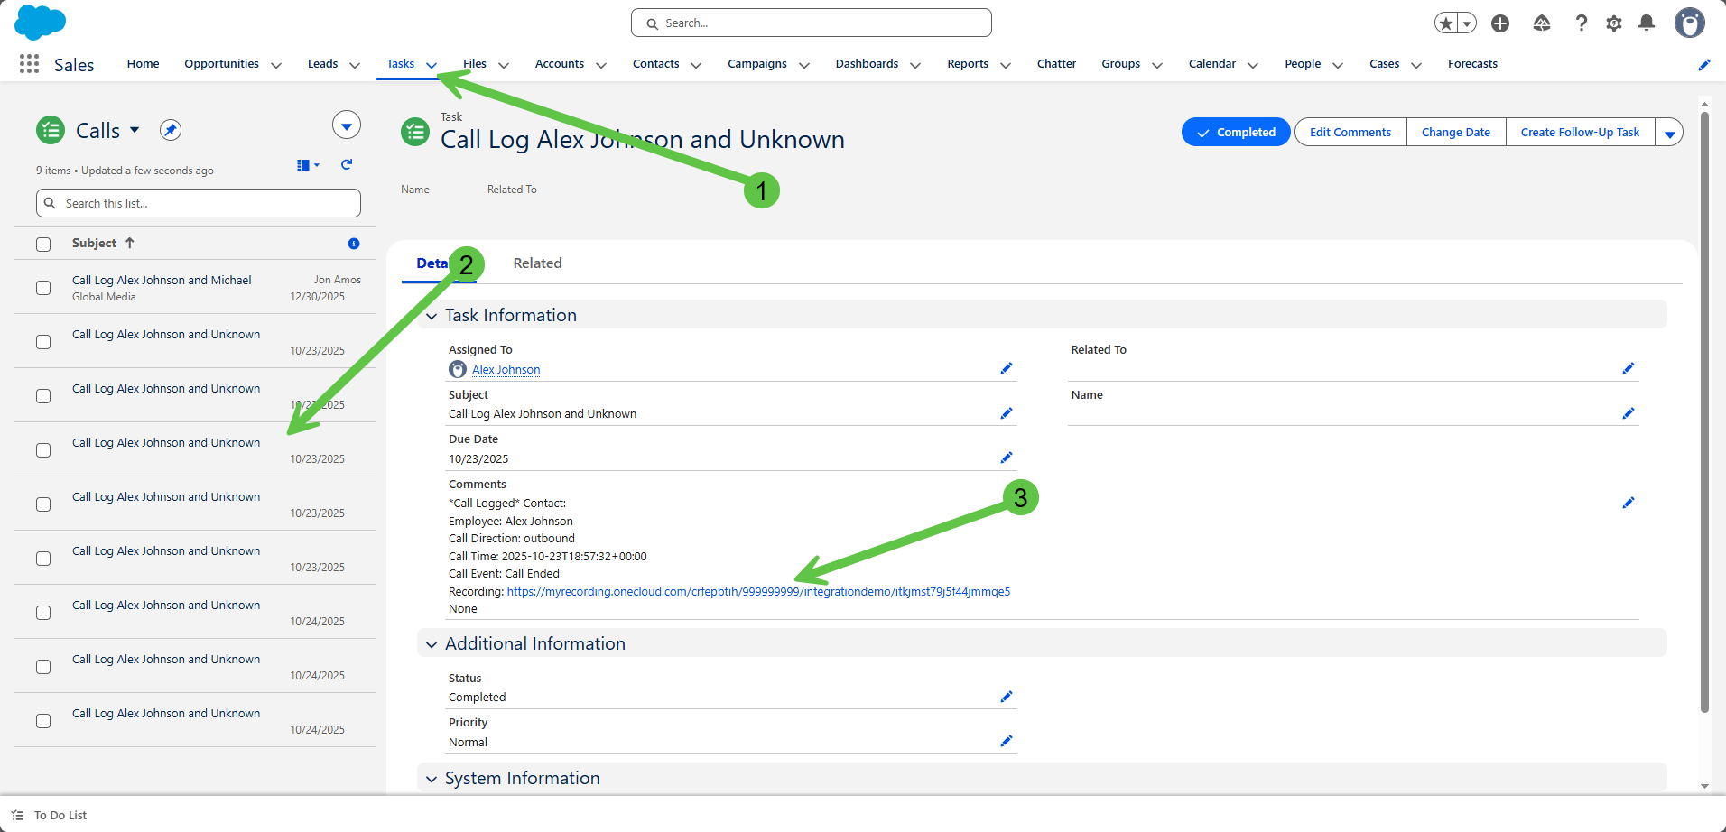Open the Setup gear icon

1614,23
